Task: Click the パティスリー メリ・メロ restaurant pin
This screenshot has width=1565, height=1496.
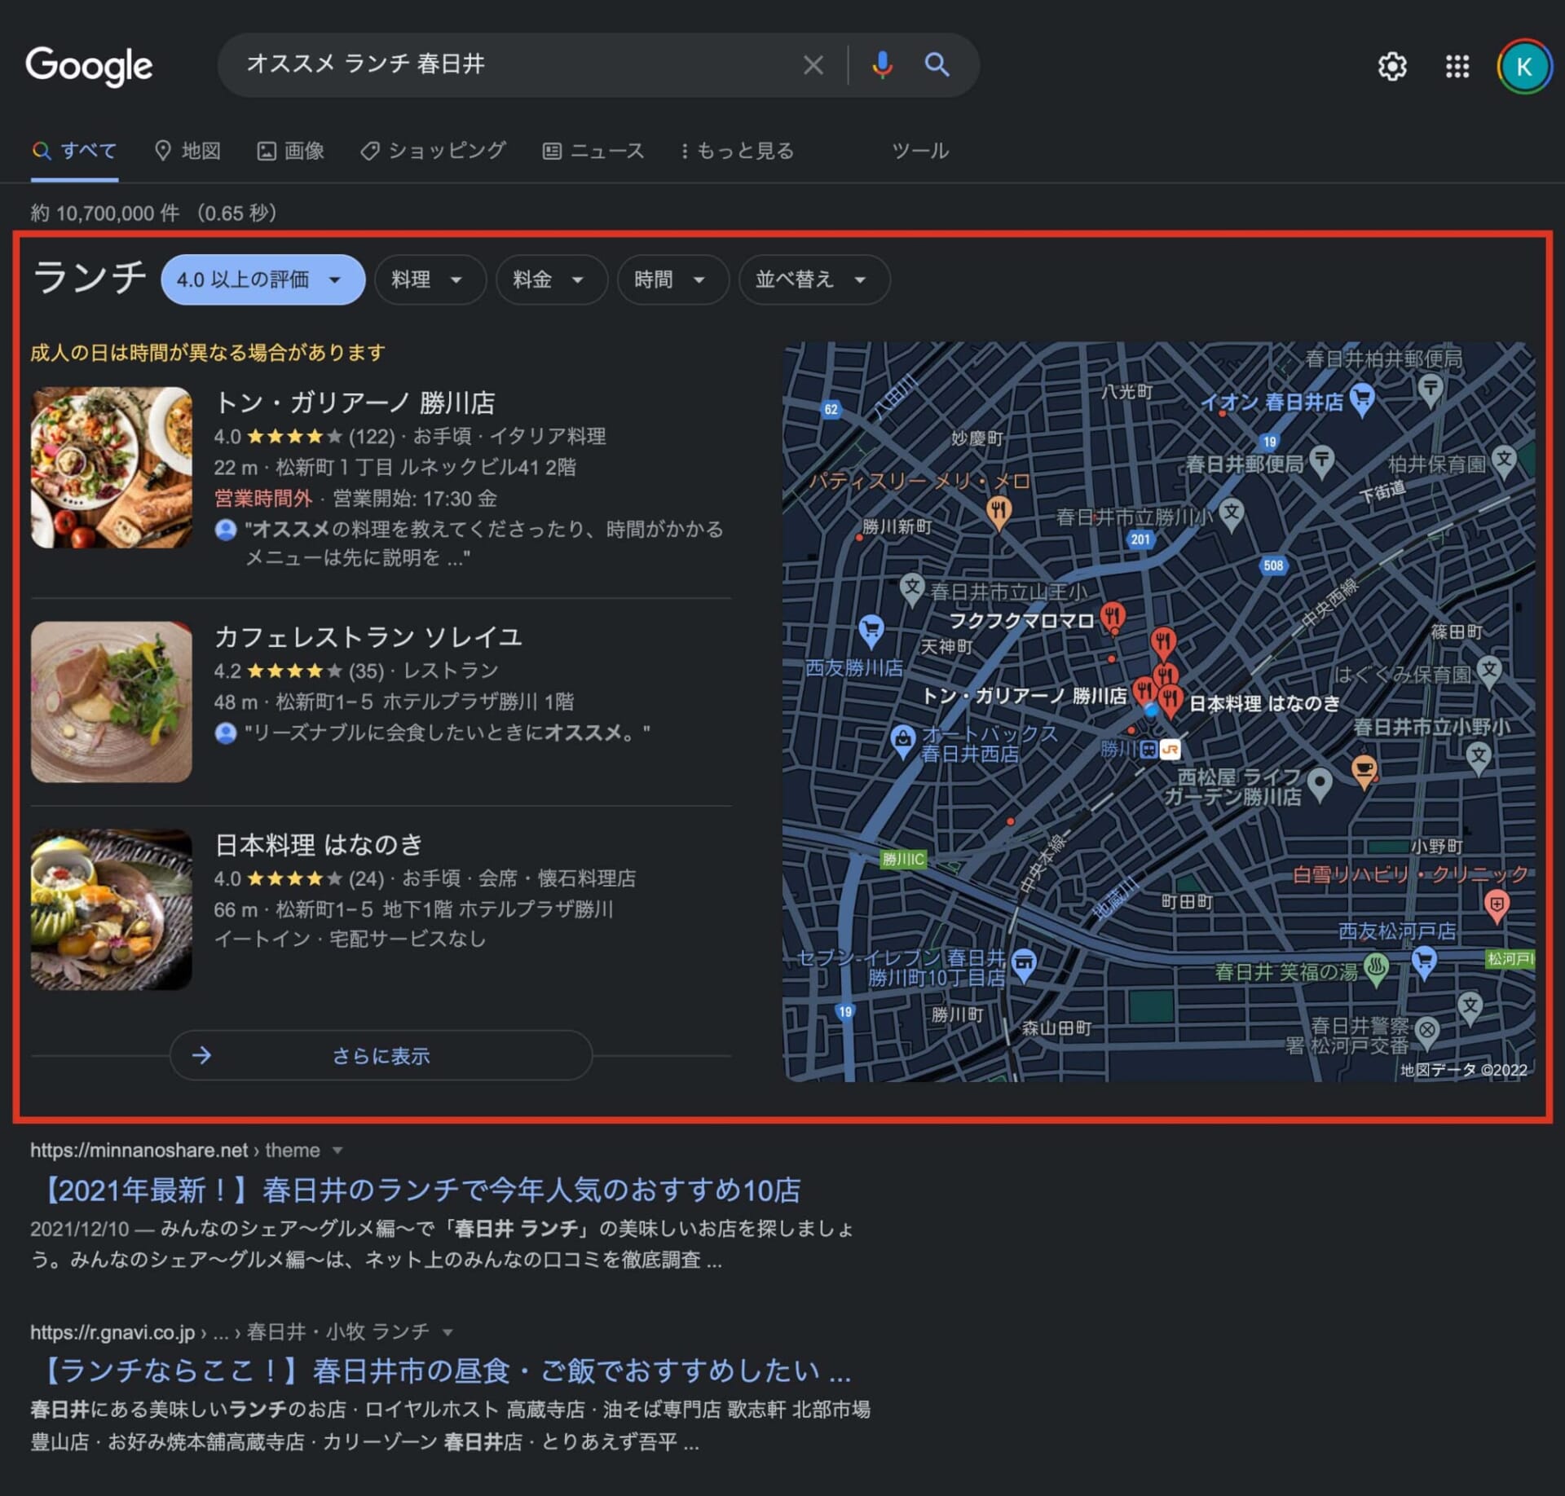Action: coord(999,513)
